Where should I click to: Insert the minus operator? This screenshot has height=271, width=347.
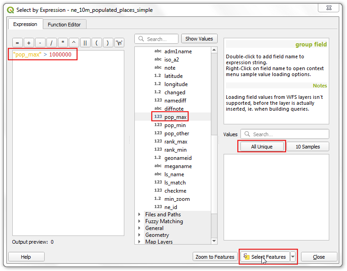(x=40, y=43)
